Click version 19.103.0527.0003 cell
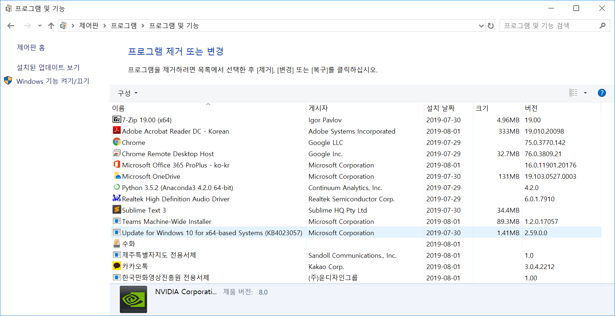The height and width of the screenshot is (316, 615). (x=551, y=176)
